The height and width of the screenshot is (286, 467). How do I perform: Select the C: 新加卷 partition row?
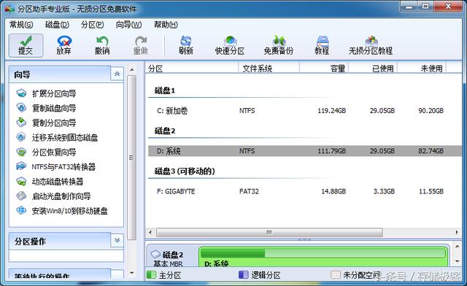coord(305,110)
